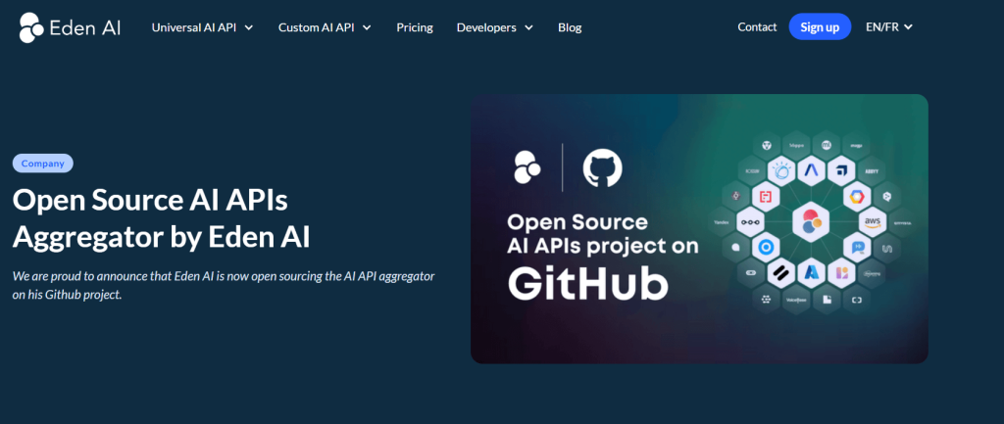Select the Company category tag
The image size is (1004, 424).
pos(43,164)
